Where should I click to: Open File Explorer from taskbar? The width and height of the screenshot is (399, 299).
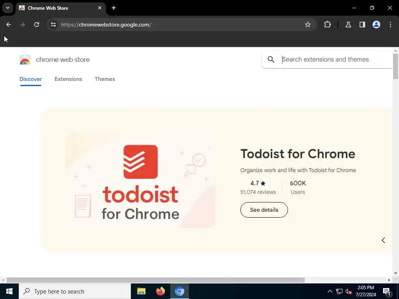141,291
